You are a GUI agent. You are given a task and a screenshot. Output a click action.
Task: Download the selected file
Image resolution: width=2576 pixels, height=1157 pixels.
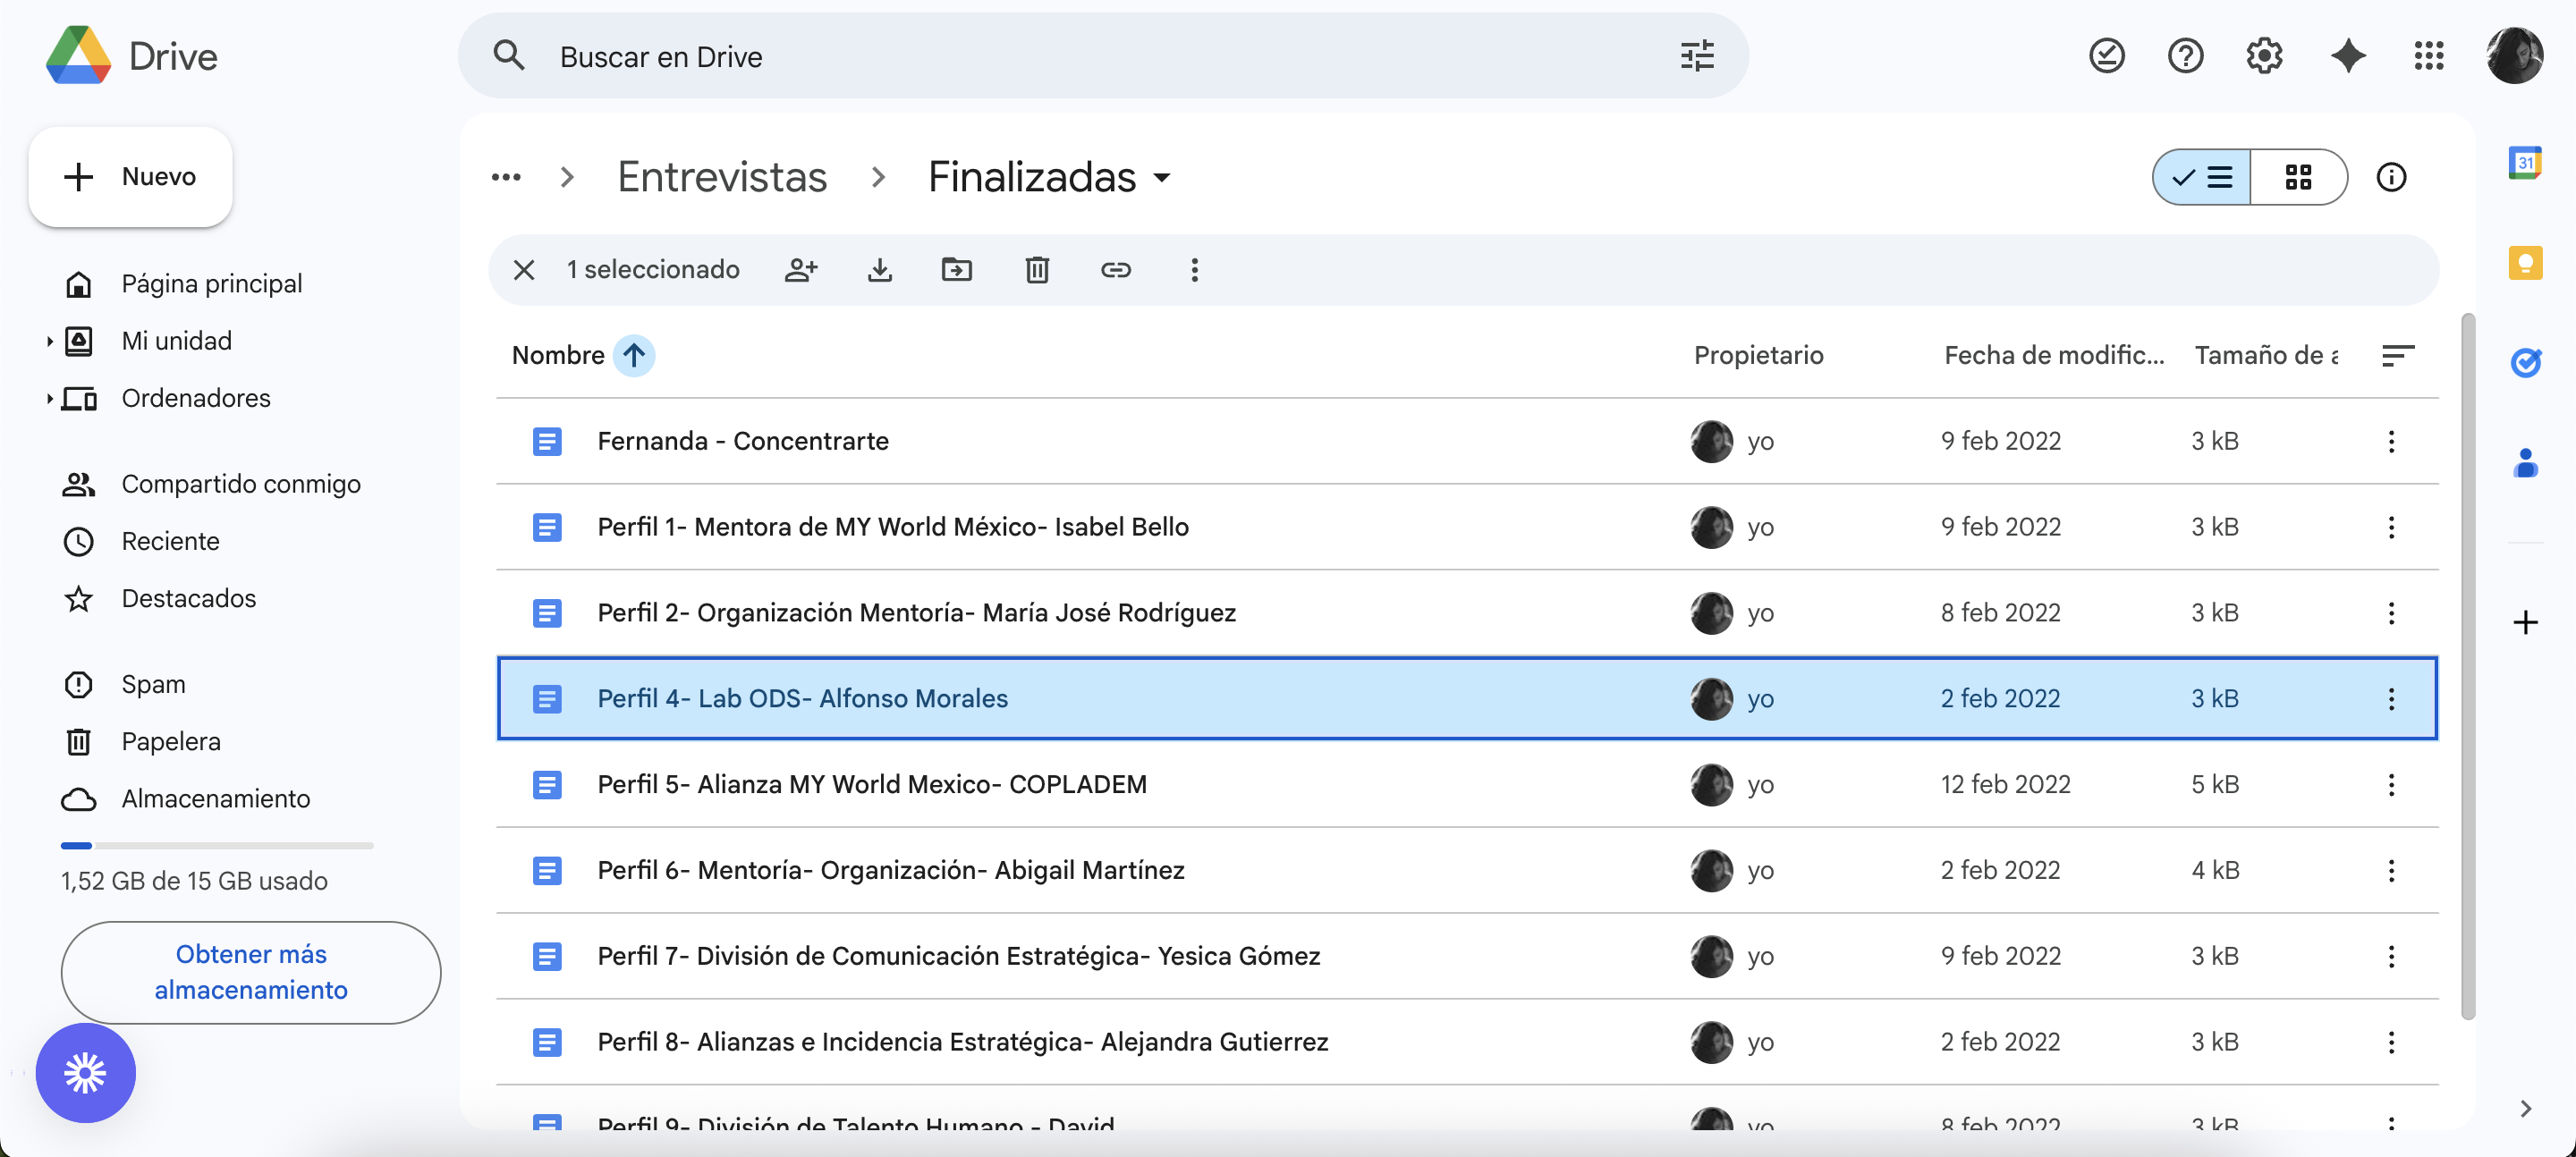click(879, 270)
